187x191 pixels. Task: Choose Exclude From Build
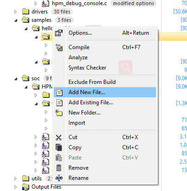pos(92,82)
